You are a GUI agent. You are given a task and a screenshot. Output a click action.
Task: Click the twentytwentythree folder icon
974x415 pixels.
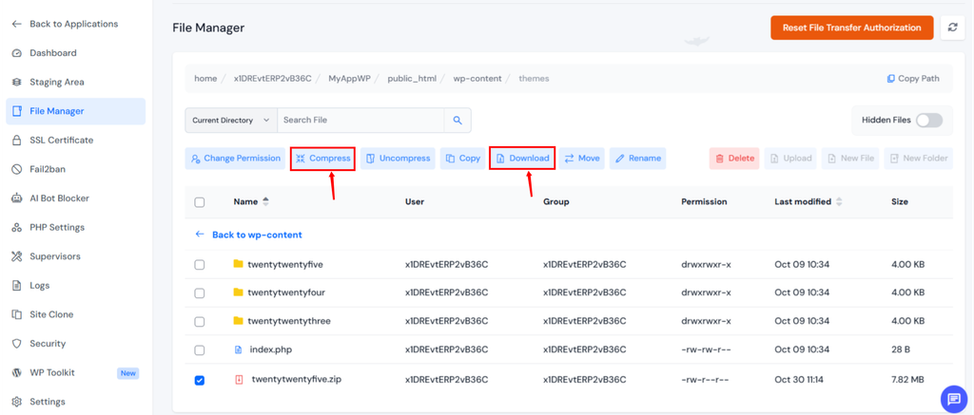[x=238, y=321]
